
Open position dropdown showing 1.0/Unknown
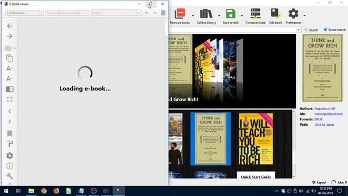pyautogui.click(x=24, y=13)
